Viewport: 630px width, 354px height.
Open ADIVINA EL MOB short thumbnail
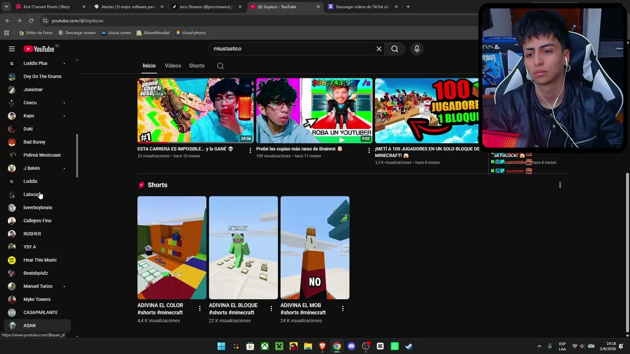click(315, 248)
